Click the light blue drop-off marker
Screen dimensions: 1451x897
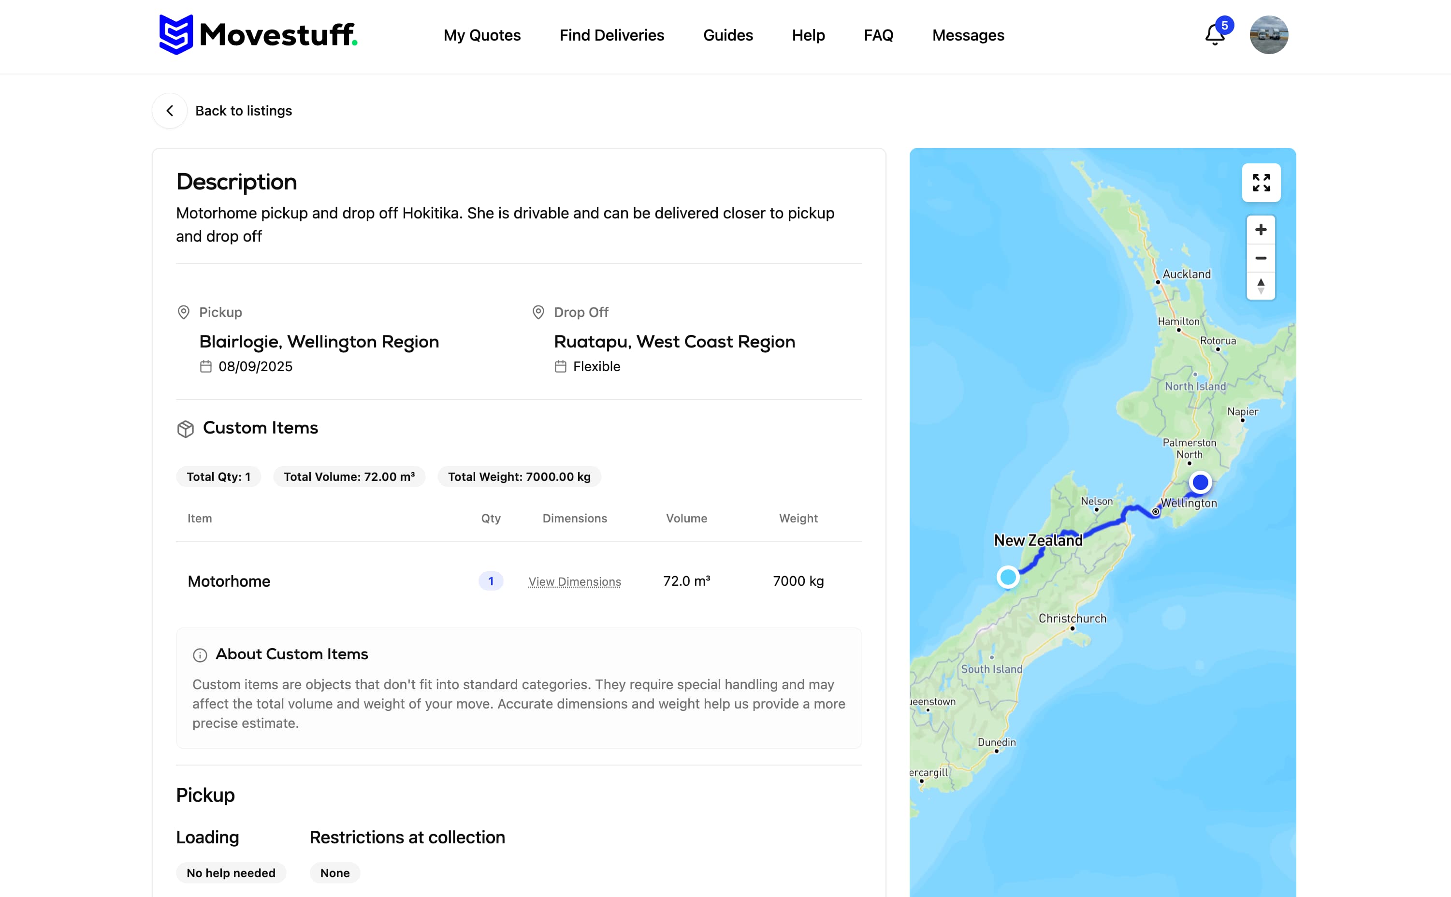pos(1007,577)
